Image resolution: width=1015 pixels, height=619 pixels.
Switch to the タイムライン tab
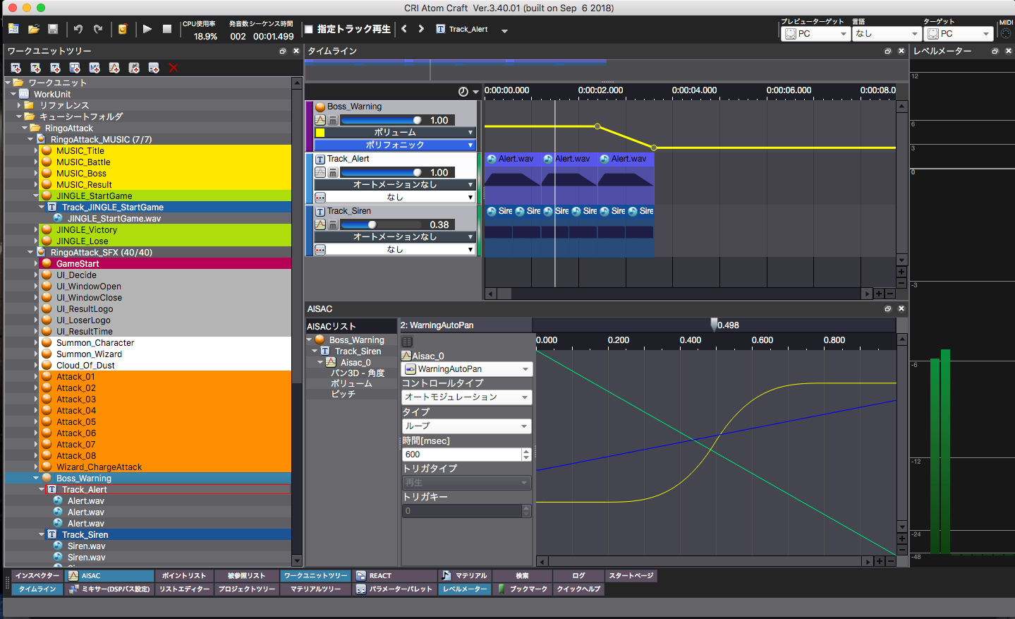(37, 589)
